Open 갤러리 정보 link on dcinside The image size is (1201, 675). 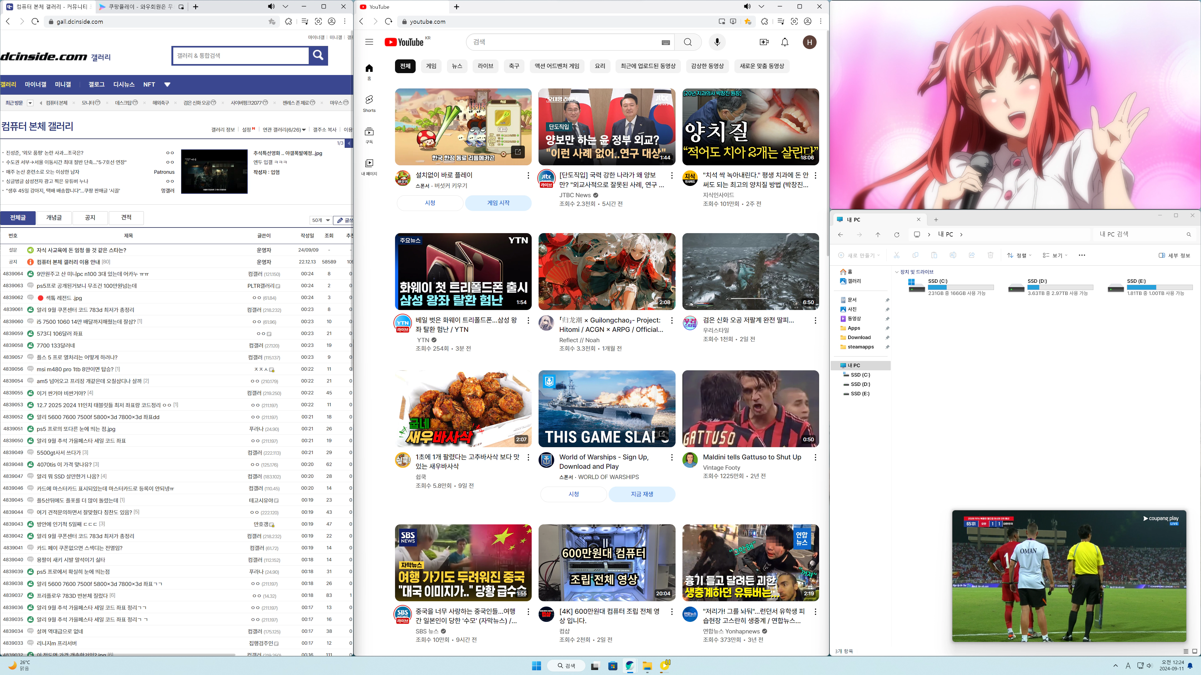(223, 130)
